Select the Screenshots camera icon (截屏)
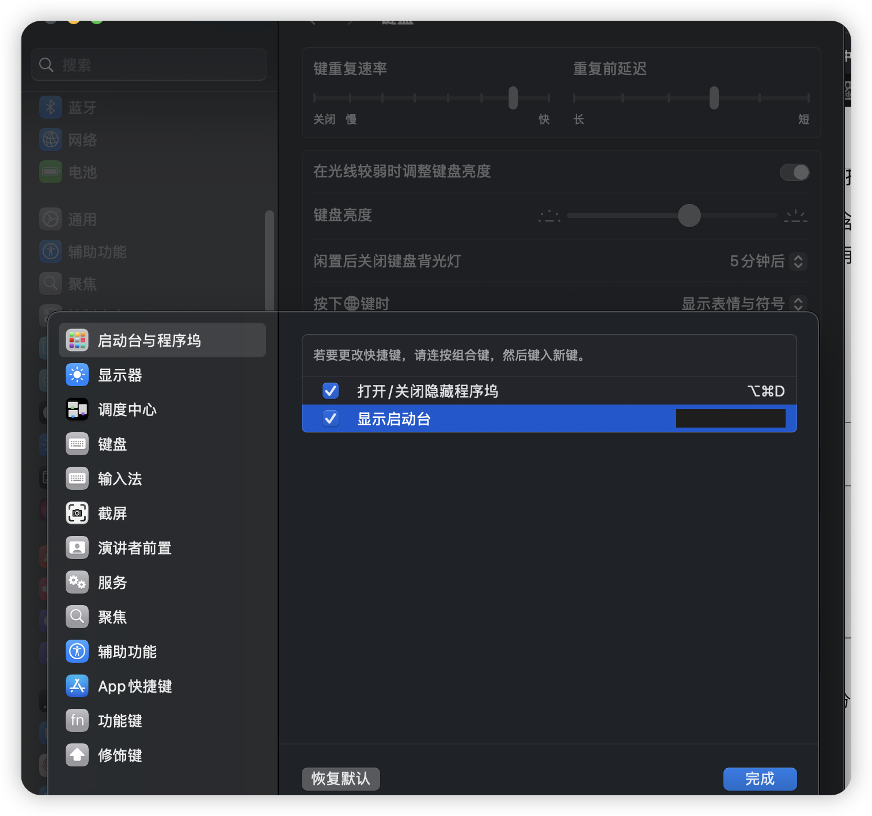The image size is (872, 816). 77,513
